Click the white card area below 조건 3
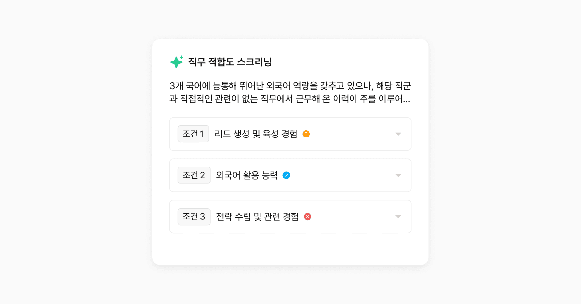This screenshot has width=581, height=304. (290, 249)
